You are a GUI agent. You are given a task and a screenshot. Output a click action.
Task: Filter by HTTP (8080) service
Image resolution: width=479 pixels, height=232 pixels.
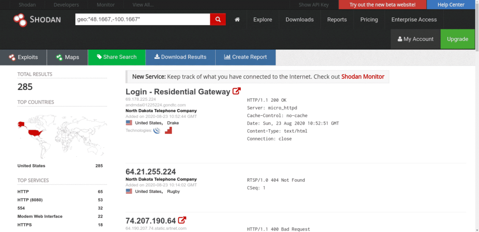30,200
